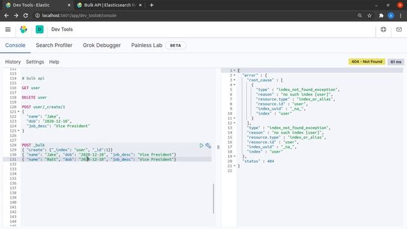The width and height of the screenshot is (407, 229).
Task: Click the Elastic logo icon
Action: pos(24,29)
